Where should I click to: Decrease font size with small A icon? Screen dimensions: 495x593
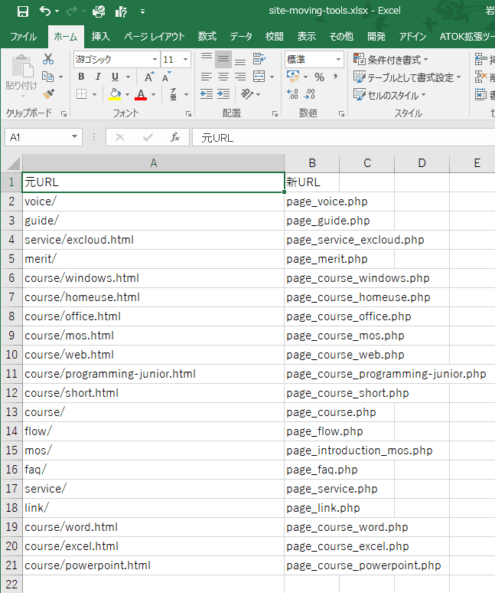click(166, 77)
